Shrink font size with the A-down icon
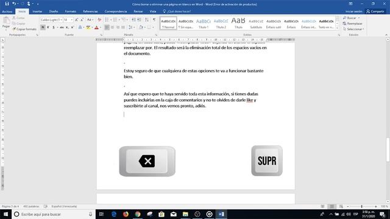This screenshot has height=219, width=390. tap(82, 19)
